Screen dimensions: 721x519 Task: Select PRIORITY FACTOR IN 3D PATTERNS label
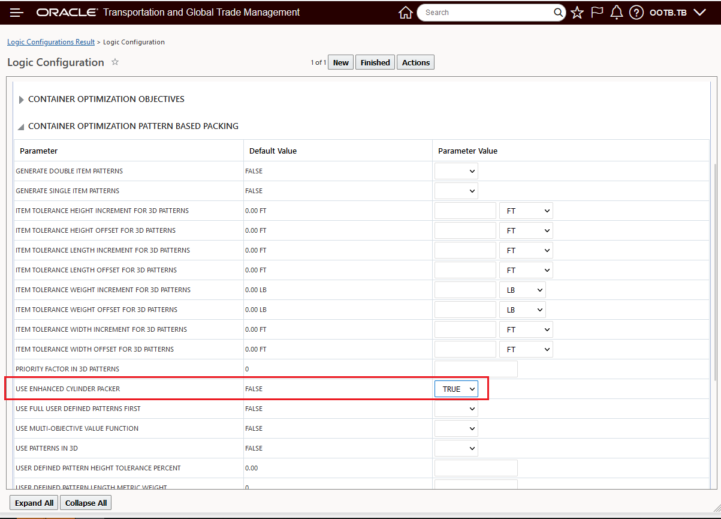pos(67,369)
